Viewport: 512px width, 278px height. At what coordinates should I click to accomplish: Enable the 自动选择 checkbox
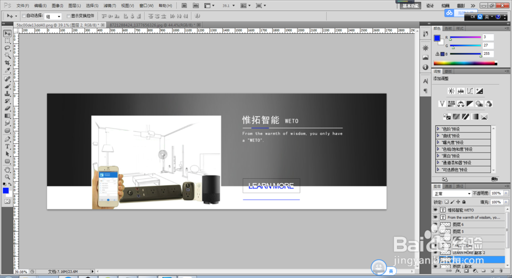24,16
